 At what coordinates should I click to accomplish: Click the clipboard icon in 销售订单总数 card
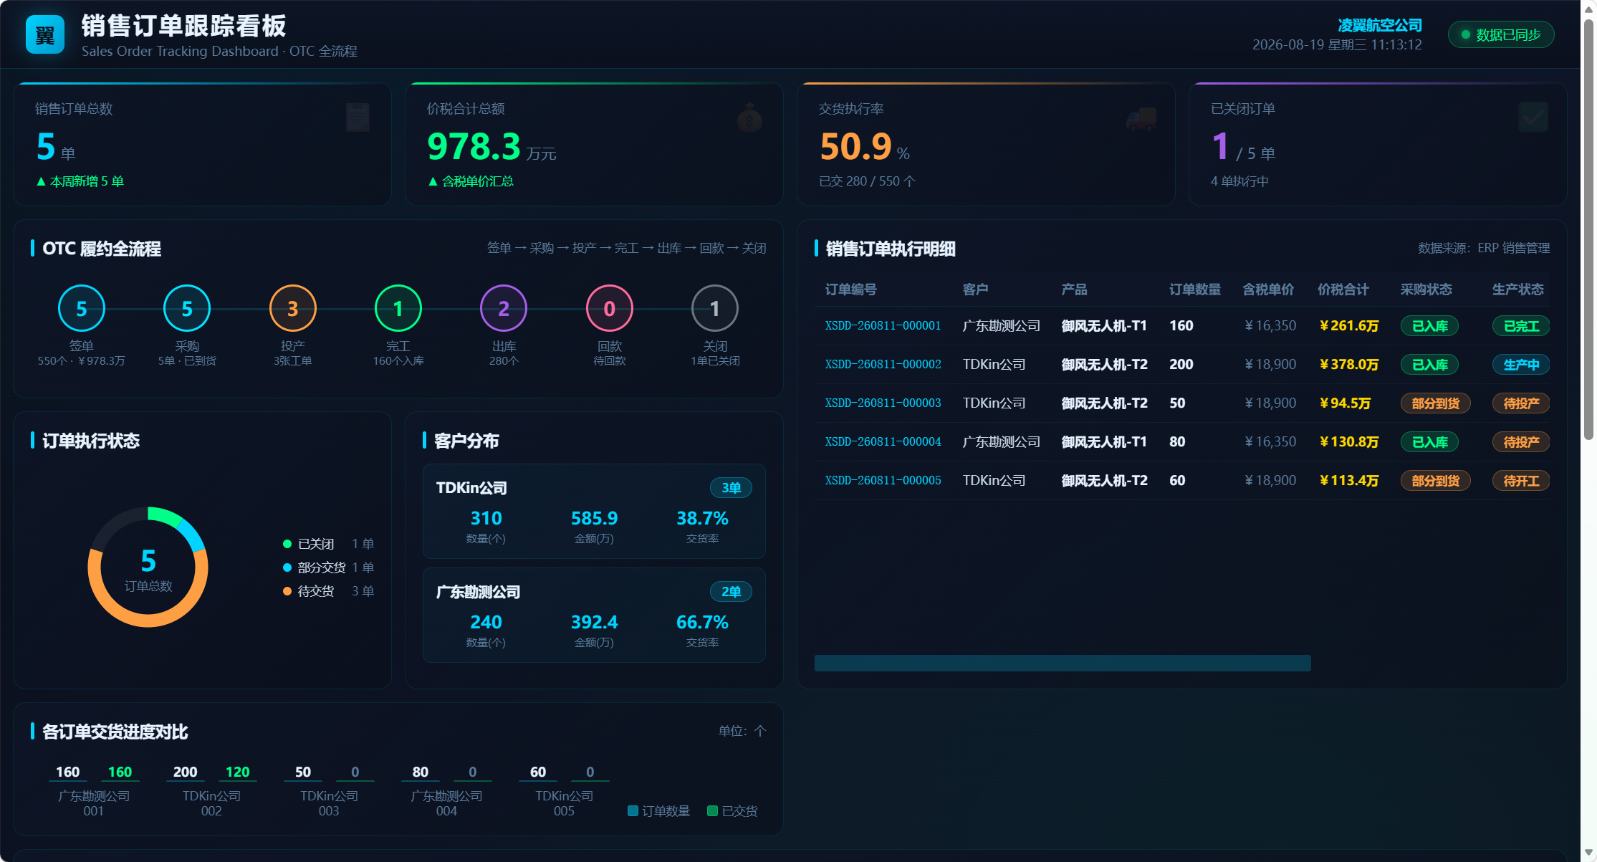[358, 118]
